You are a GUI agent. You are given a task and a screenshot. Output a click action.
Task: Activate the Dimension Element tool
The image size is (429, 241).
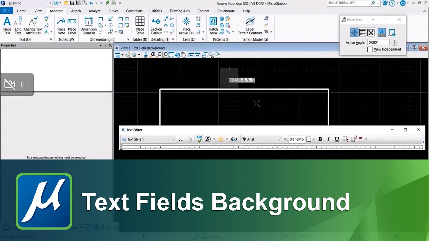pos(88,26)
